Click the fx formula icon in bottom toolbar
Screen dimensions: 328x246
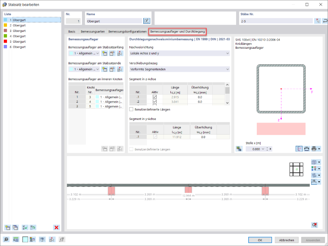[61, 240]
